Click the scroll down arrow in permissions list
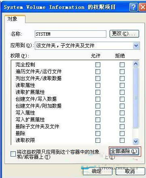 (136, 141)
